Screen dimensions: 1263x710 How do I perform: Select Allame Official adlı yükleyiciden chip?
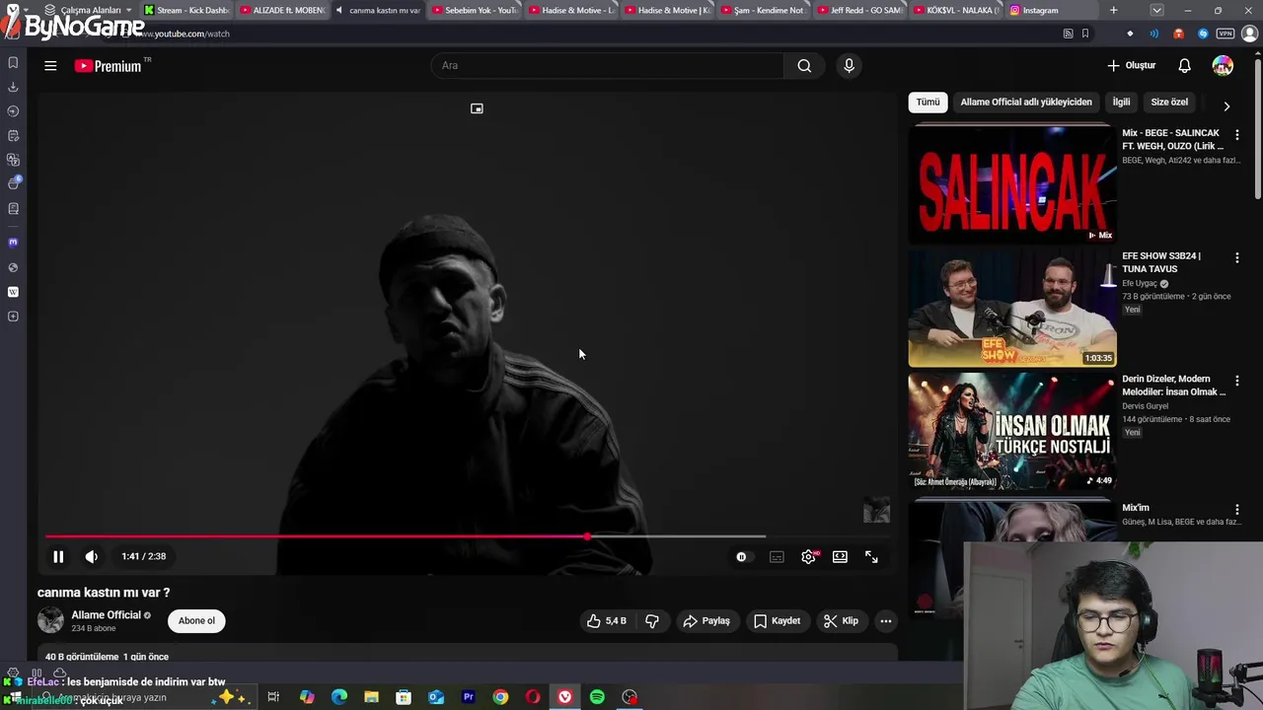click(1026, 102)
